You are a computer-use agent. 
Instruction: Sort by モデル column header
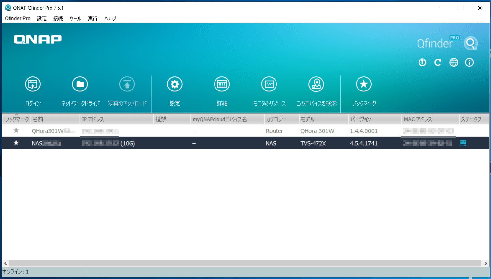pyautogui.click(x=324, y=119)
